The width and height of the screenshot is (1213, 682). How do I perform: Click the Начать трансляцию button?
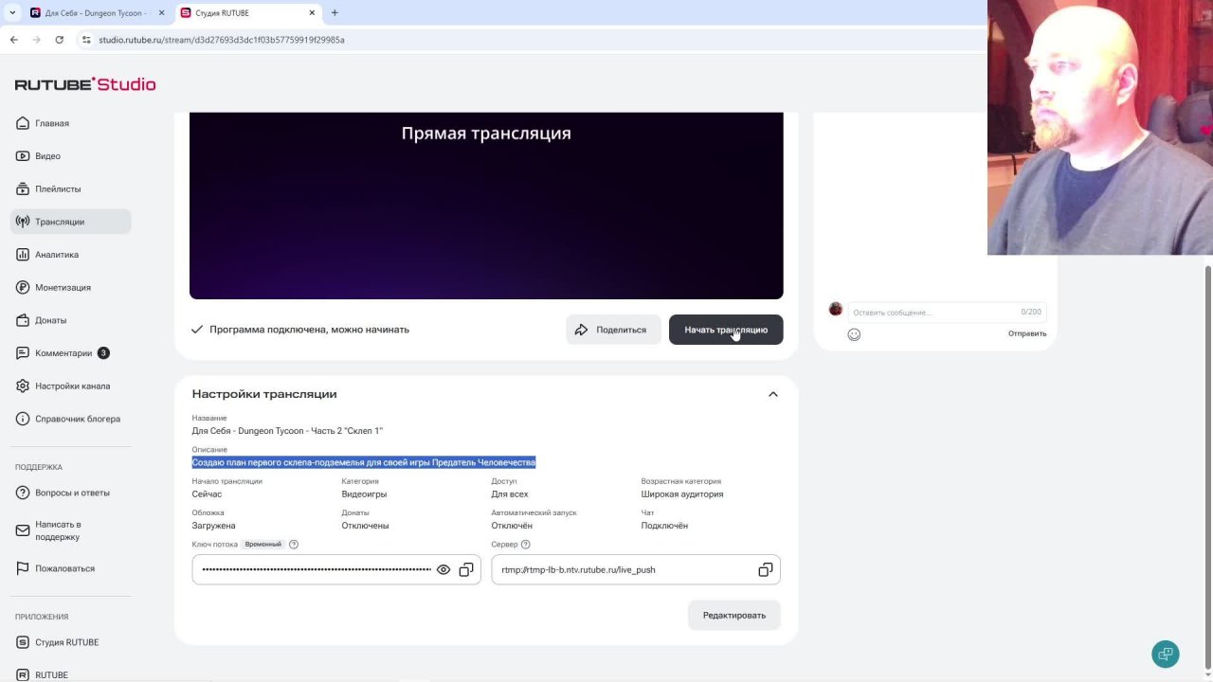[726, 330]
